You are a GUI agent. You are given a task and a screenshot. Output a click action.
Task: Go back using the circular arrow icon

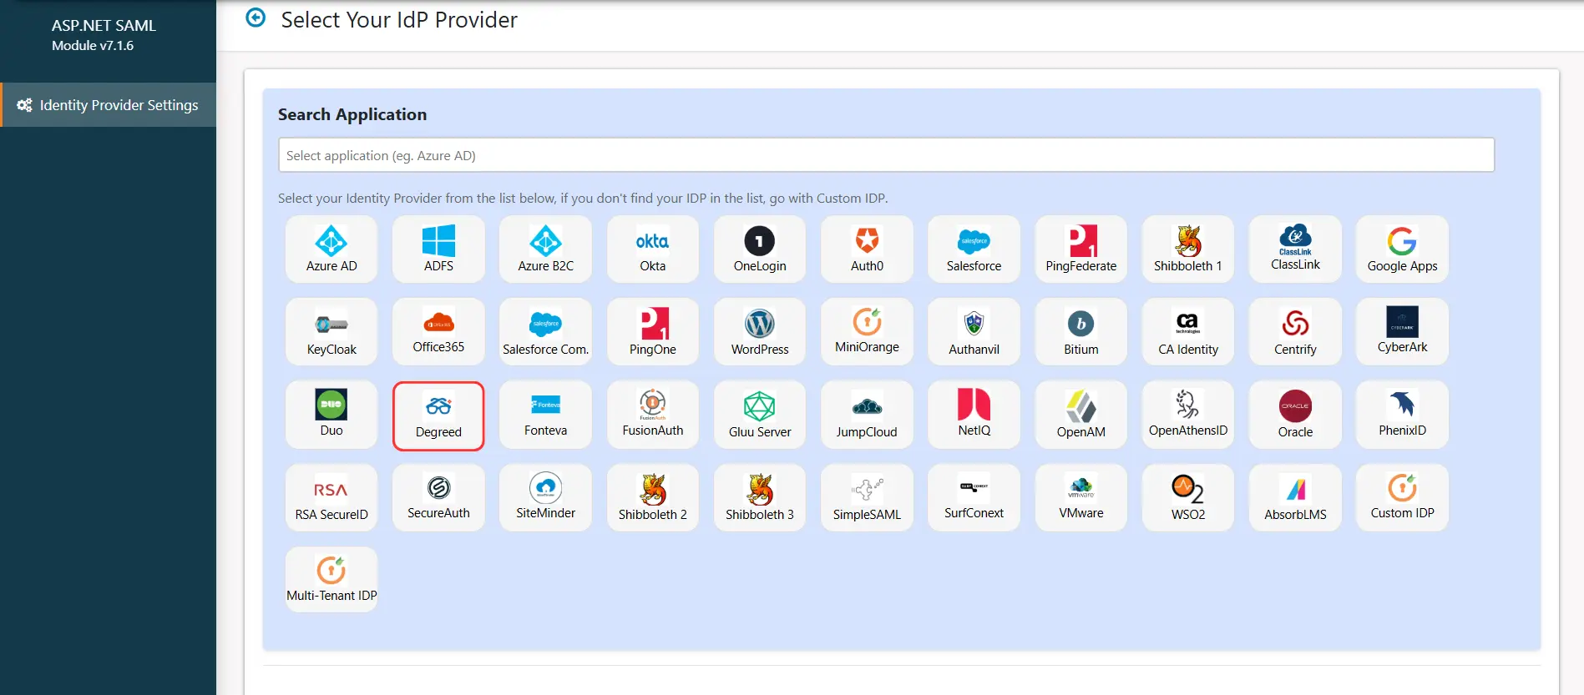click(x=256, y=18)
